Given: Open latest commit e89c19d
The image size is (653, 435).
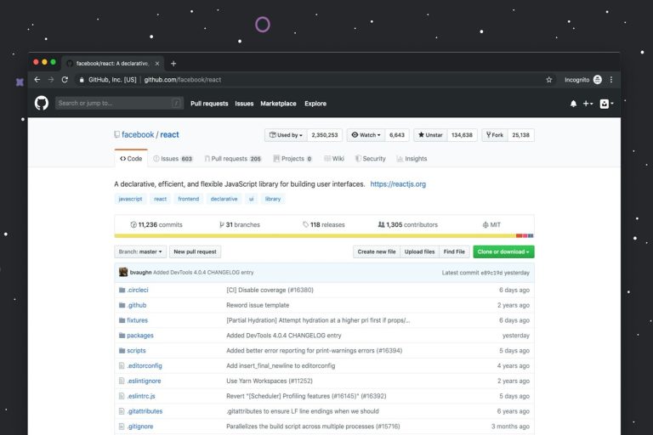Looking at the screenshot, I should click(491, 273).
